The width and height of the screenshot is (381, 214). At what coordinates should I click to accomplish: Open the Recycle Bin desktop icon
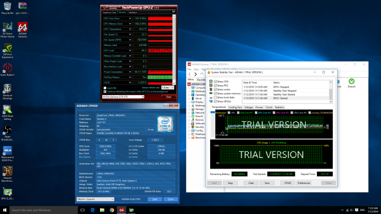pyautogui.click(x=7, y=8)
